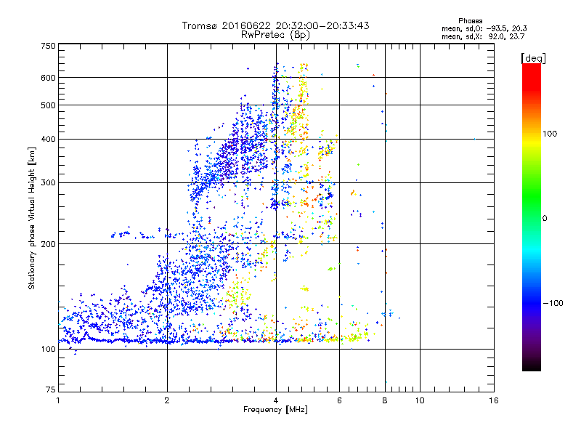Click y-axis tick label '750'
The width and height of the screenshot is (581, 436).
click(x=48, y=46)
